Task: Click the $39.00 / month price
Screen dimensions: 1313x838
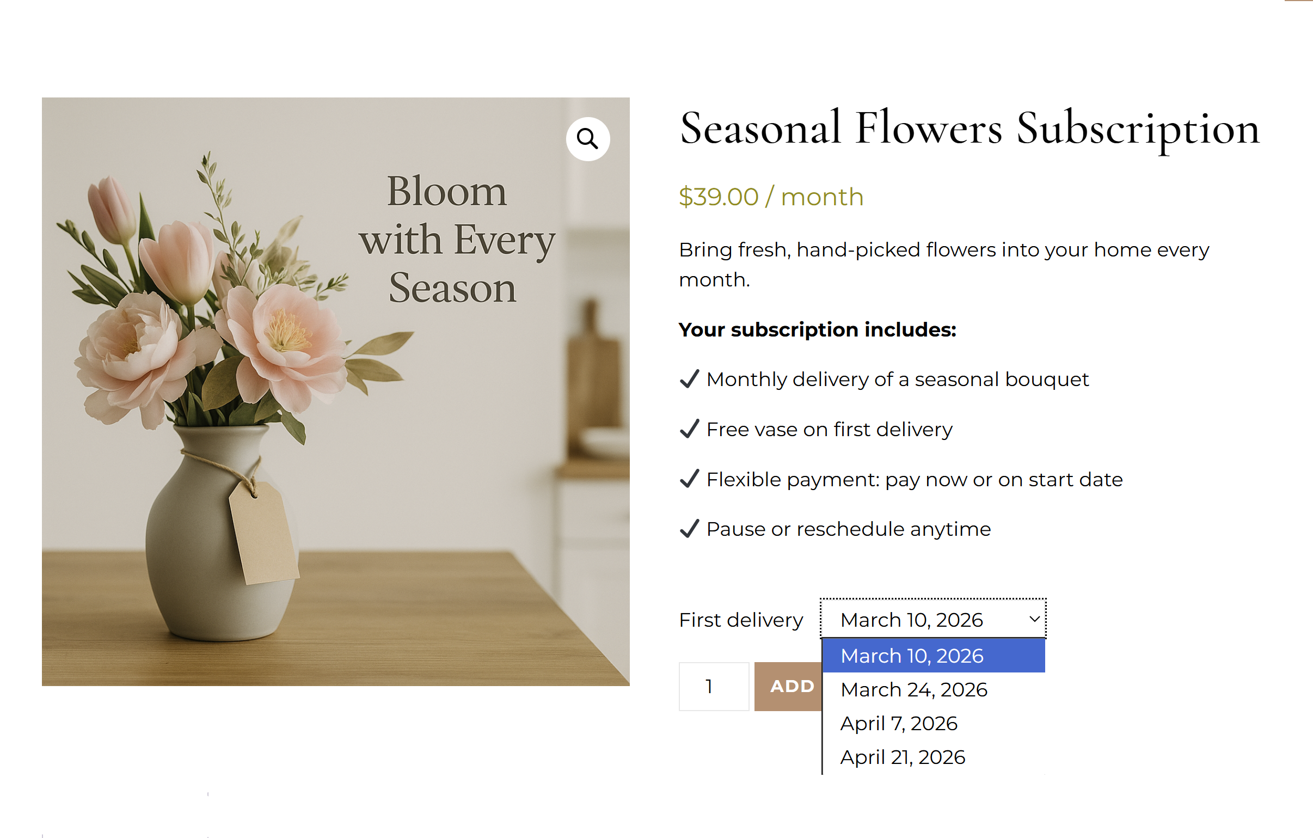Action: [771, 197]
